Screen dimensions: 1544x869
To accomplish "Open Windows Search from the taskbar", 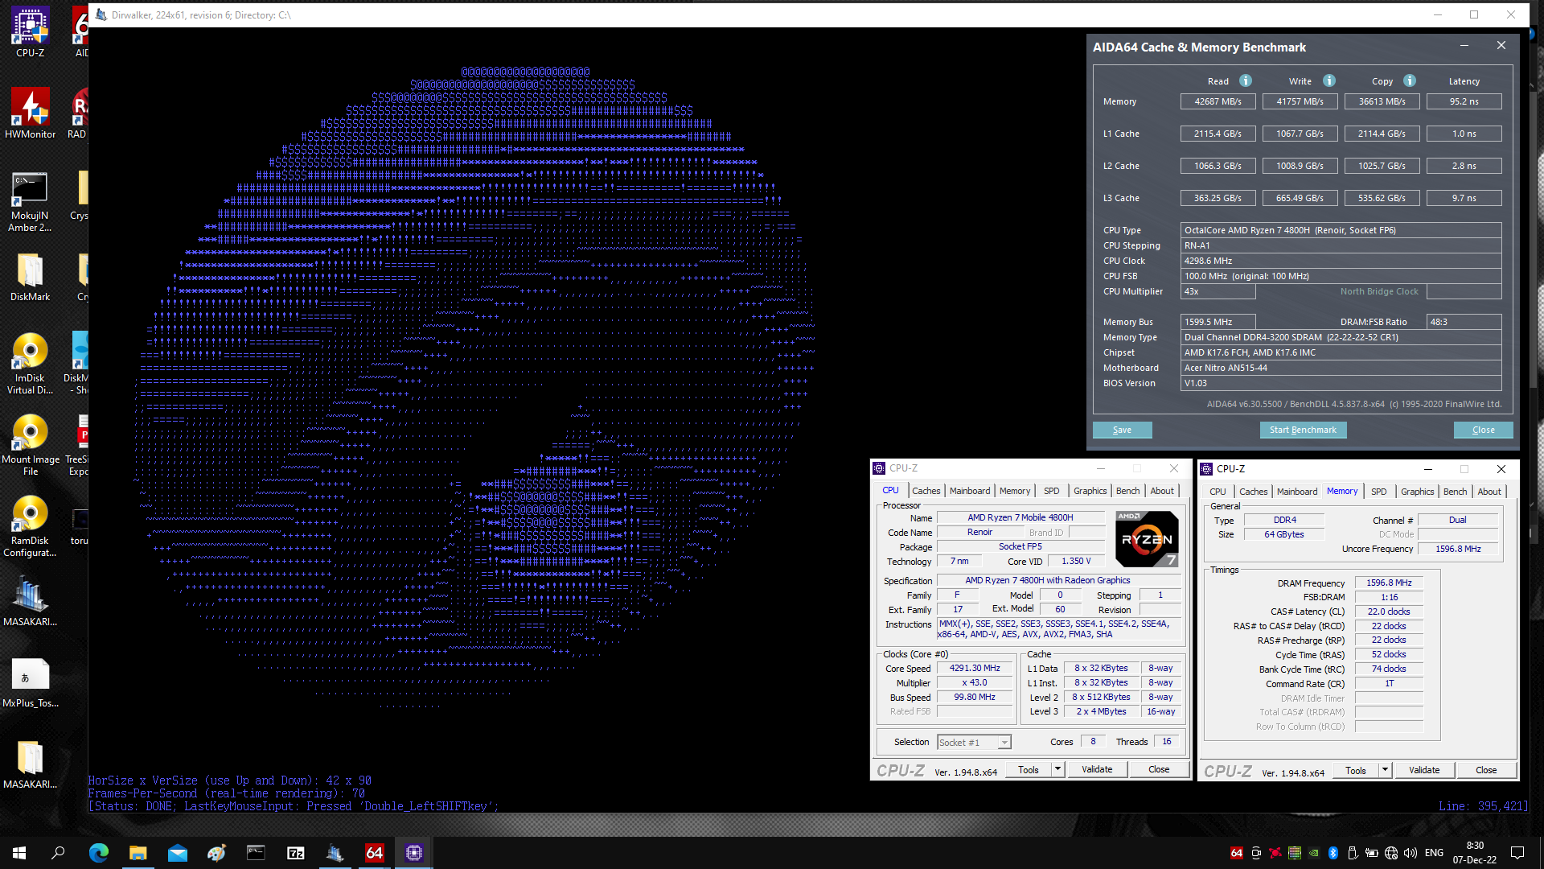I will [x=58, y=853].
